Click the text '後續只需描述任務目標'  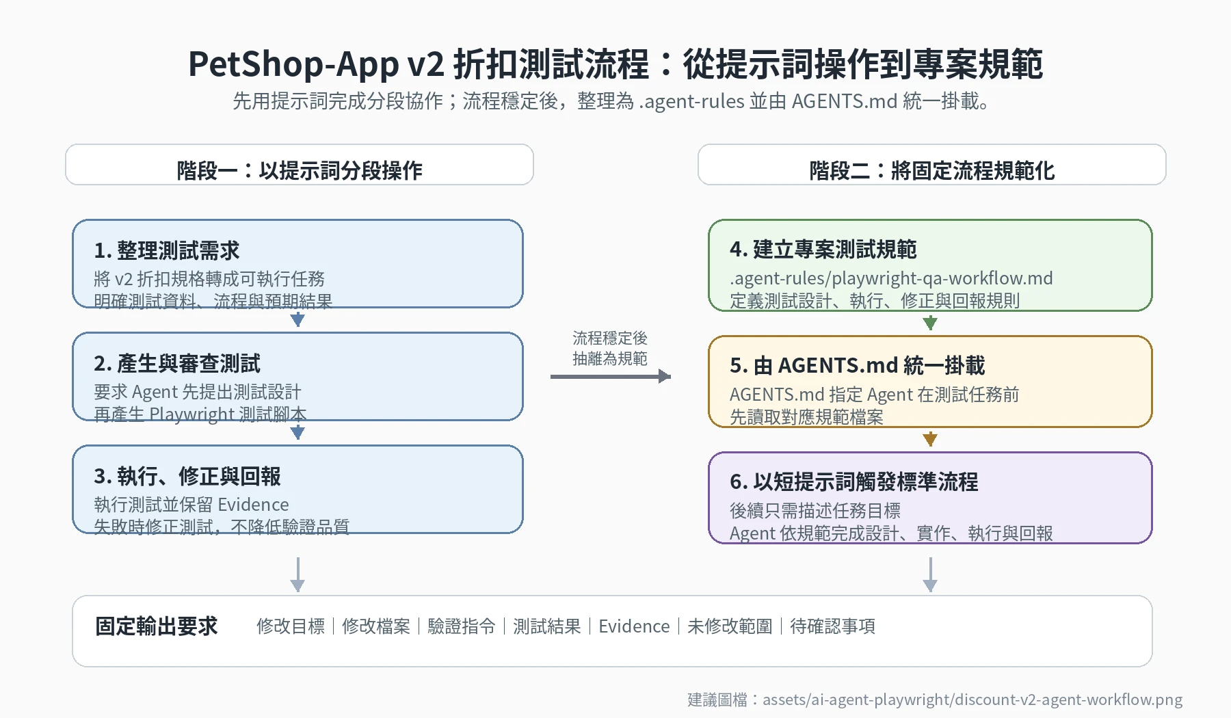815,510
